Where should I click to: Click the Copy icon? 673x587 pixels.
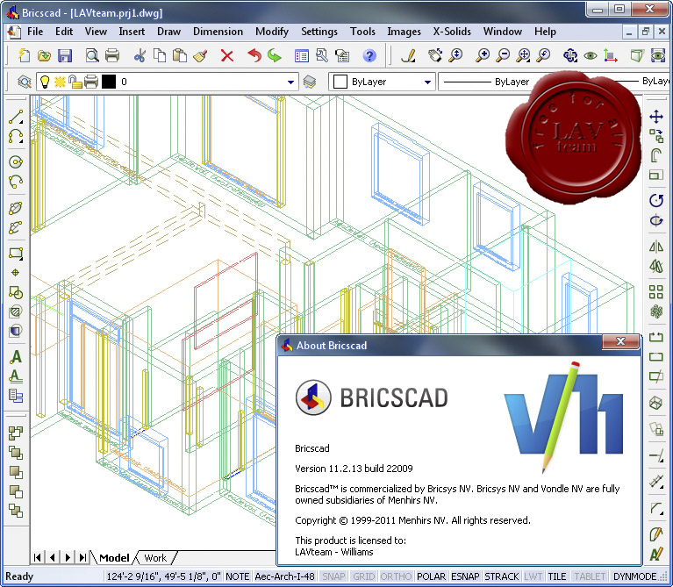160,55
